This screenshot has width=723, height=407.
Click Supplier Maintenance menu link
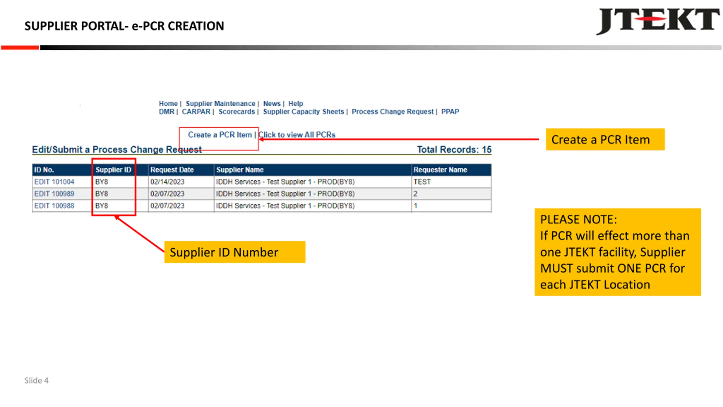[x=220, y=103]
